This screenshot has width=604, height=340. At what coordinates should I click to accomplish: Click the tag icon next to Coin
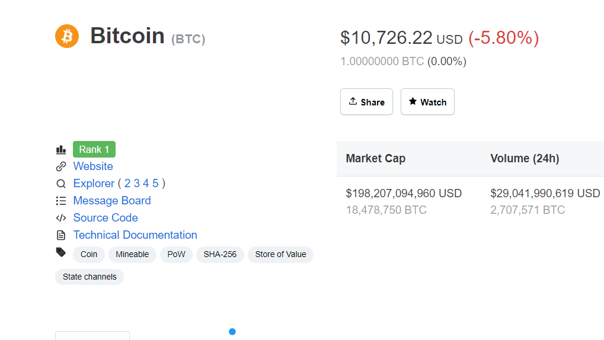[x=61, y=252]
